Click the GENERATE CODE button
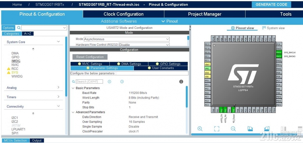303x143 pixels. click(271, 5)
